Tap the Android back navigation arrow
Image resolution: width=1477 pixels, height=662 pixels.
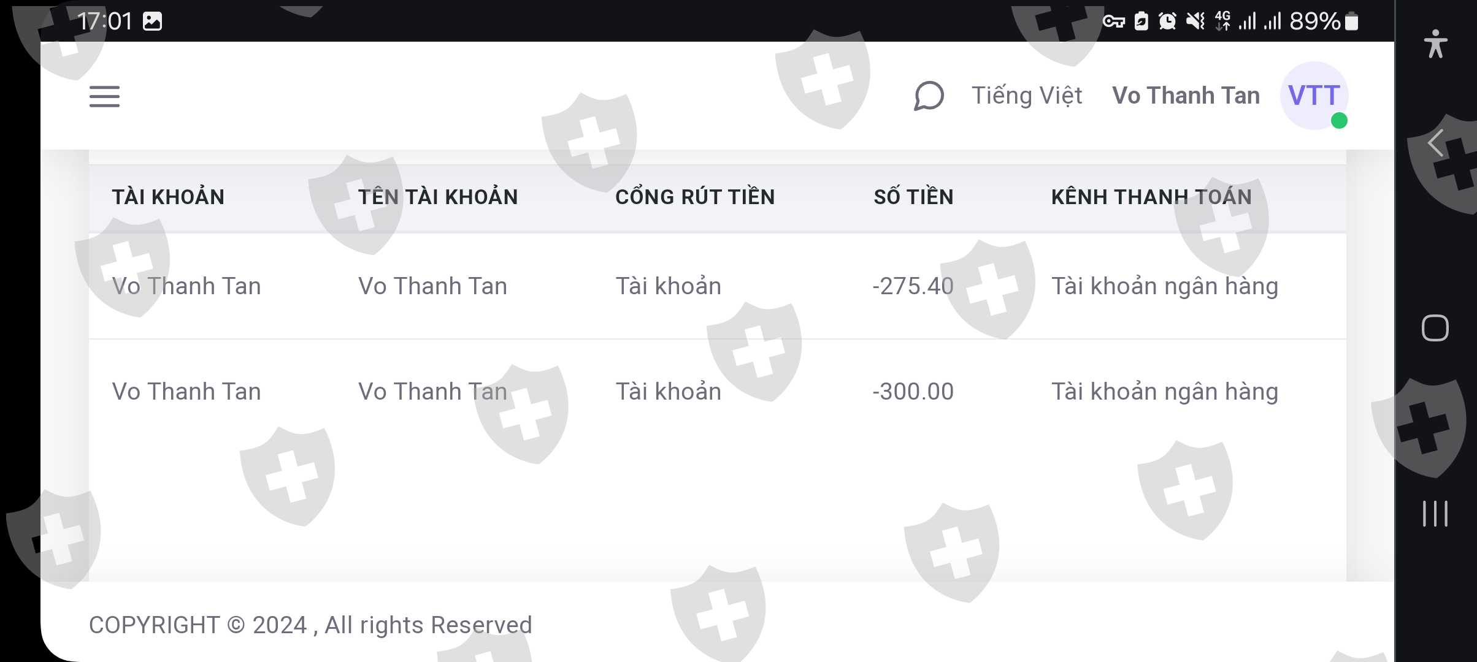1435,143
